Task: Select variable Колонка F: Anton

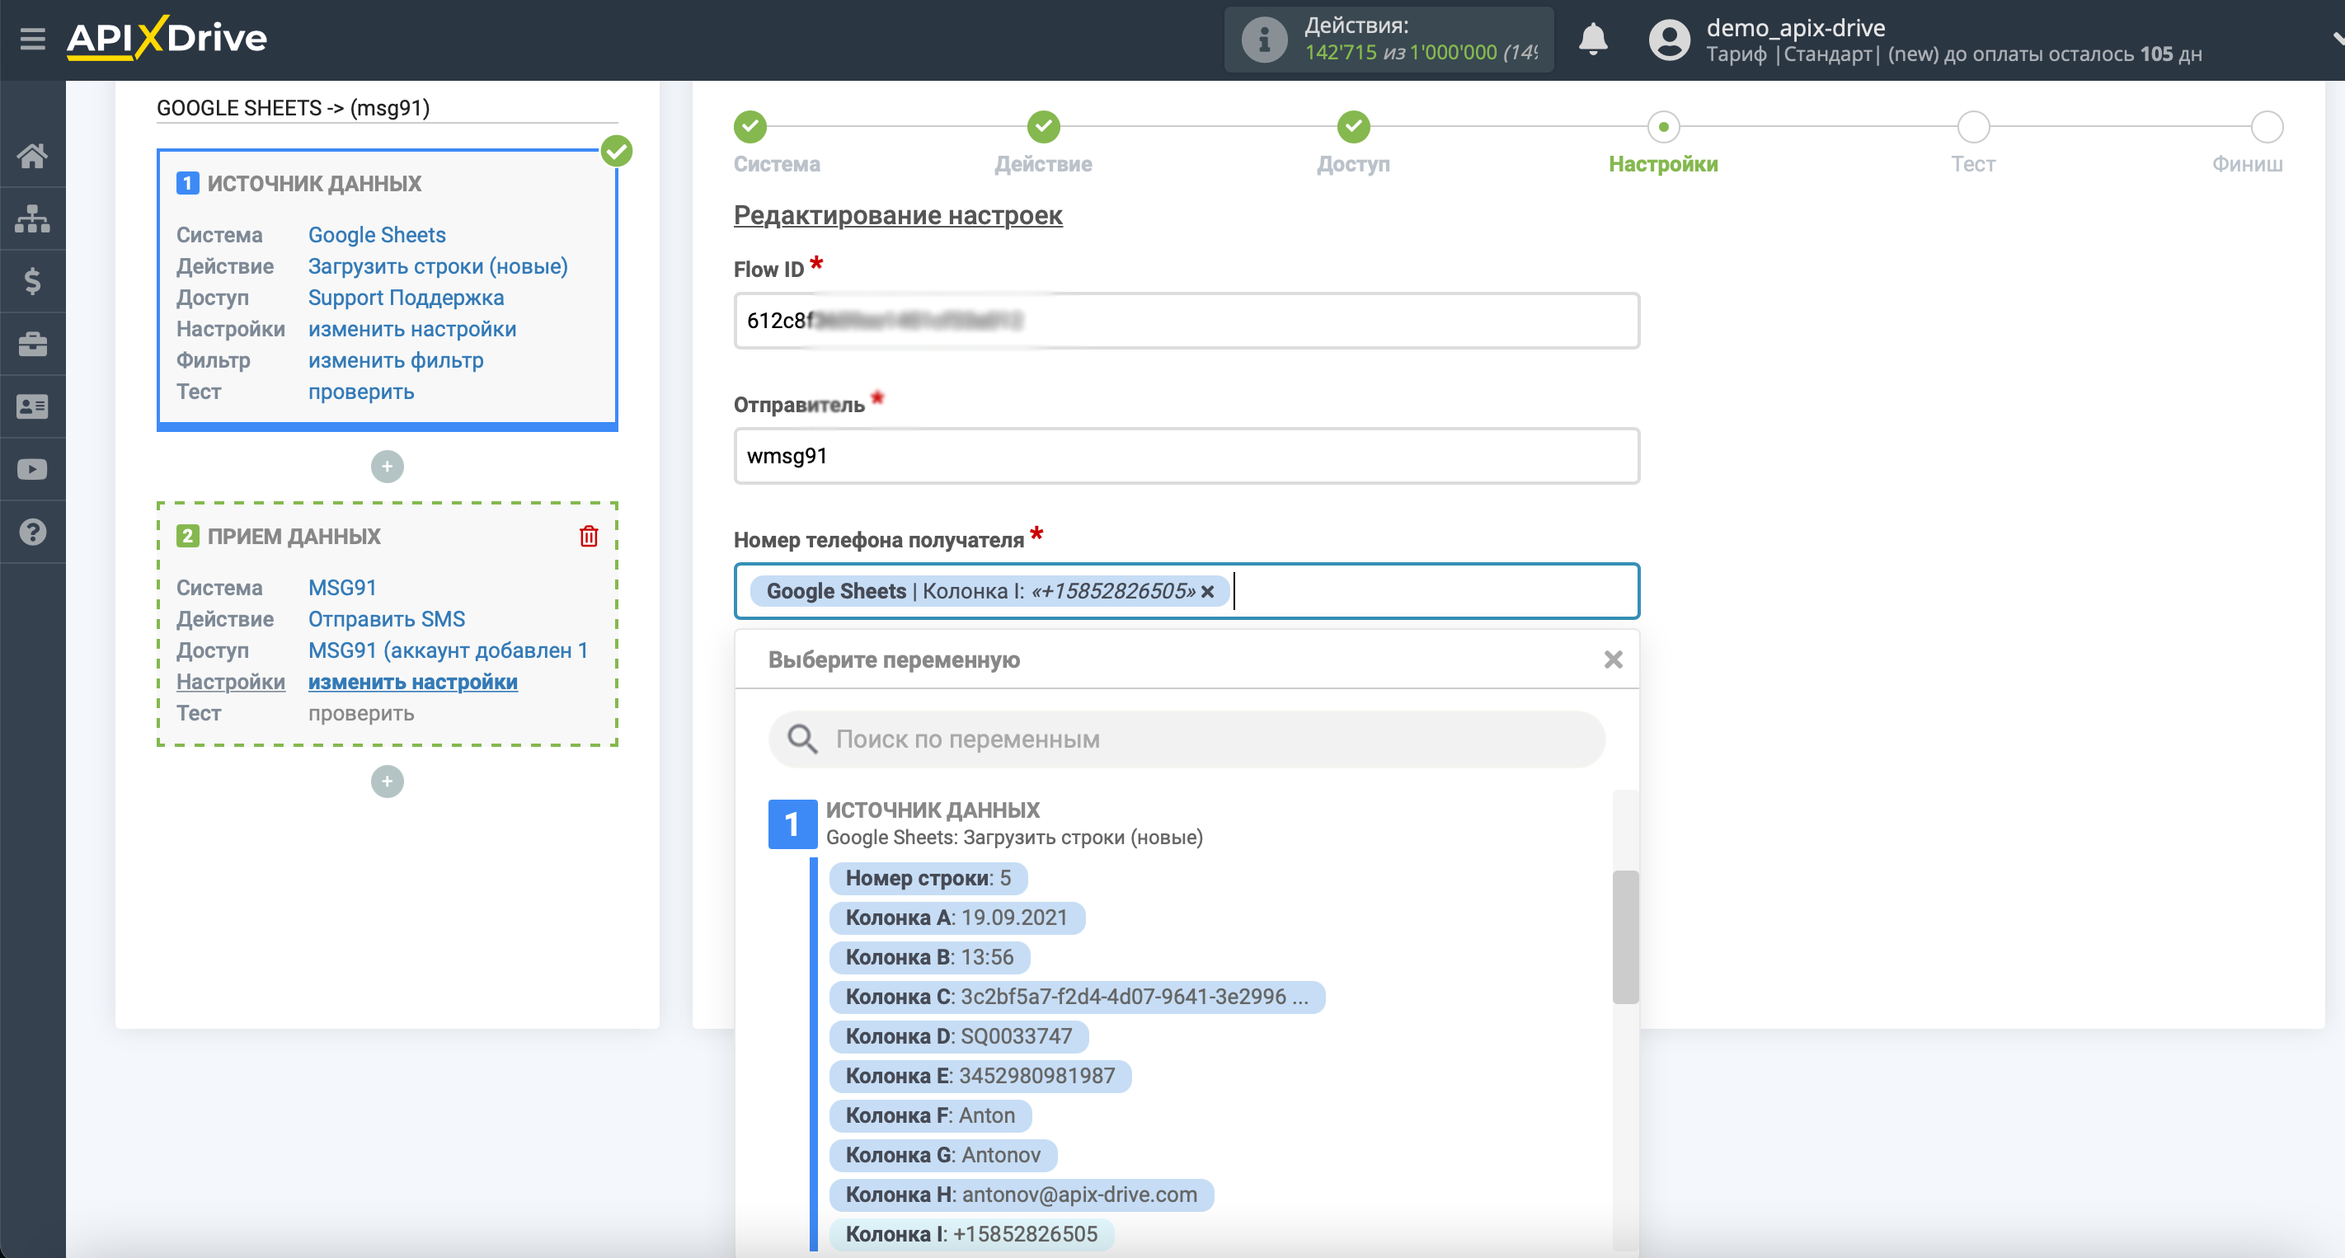Action: click(930, 1116)
